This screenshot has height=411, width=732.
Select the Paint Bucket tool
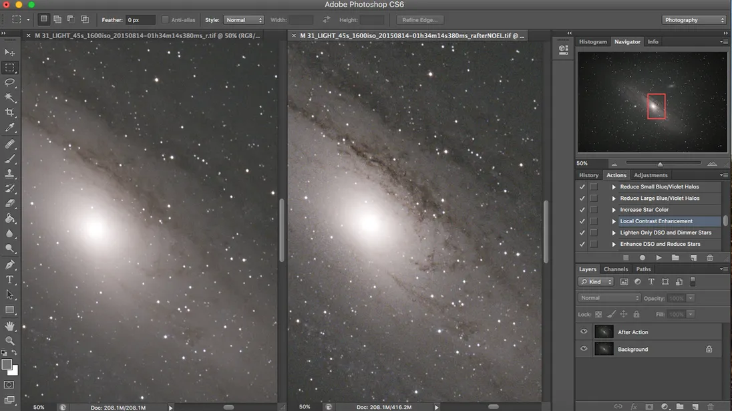click(x=9, y=219)
